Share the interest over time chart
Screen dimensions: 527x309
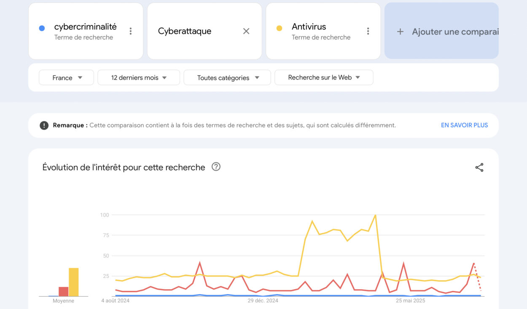pyautogui.click(x=479, y=167)
